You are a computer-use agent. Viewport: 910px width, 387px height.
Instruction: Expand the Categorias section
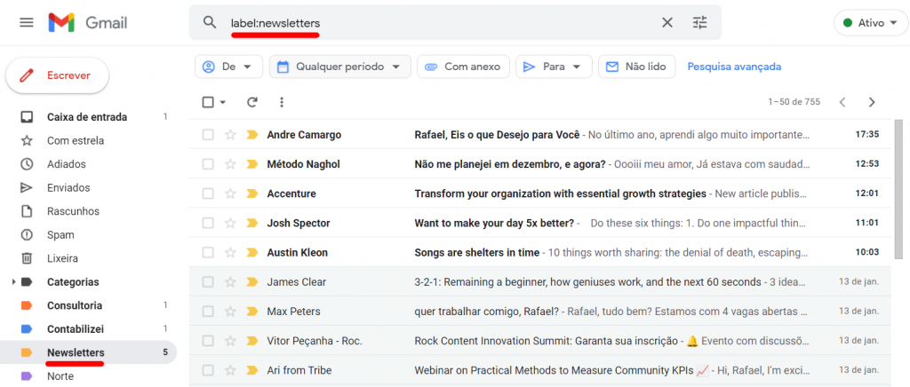point(14,282)
